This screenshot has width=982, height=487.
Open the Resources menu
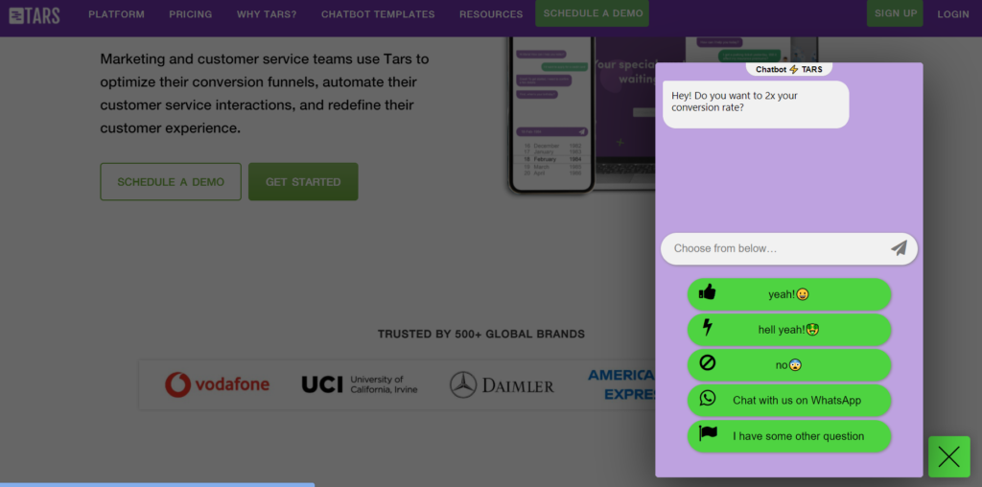[491, 14]
